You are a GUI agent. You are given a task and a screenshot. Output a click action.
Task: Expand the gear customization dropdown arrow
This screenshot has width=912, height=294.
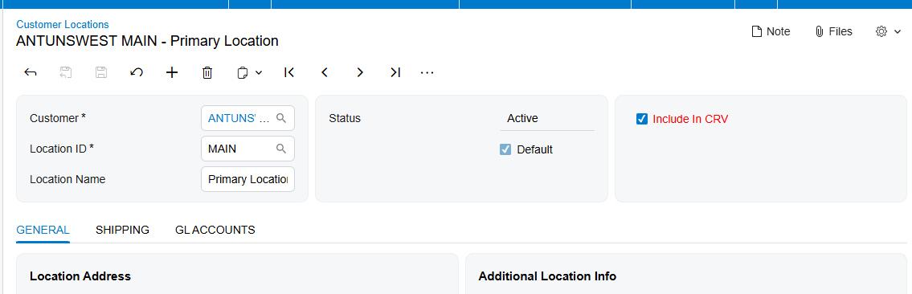(x=898, y=32)
